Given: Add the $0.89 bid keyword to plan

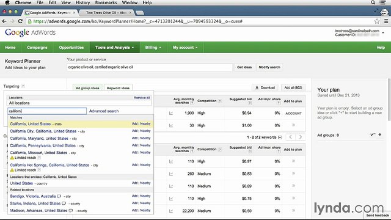Looking at the screenshot, I should tap(293, 186).
